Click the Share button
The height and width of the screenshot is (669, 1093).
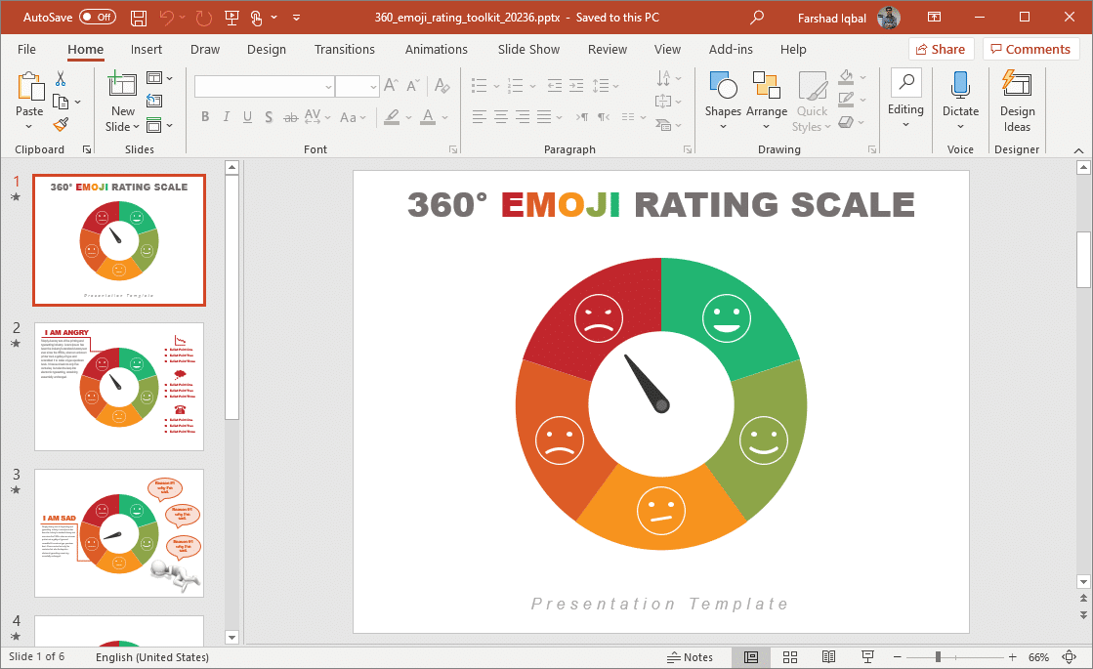(x=941, y=50)
